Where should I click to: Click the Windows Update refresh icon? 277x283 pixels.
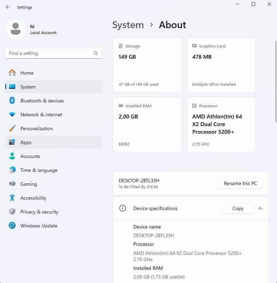(12, 225)
